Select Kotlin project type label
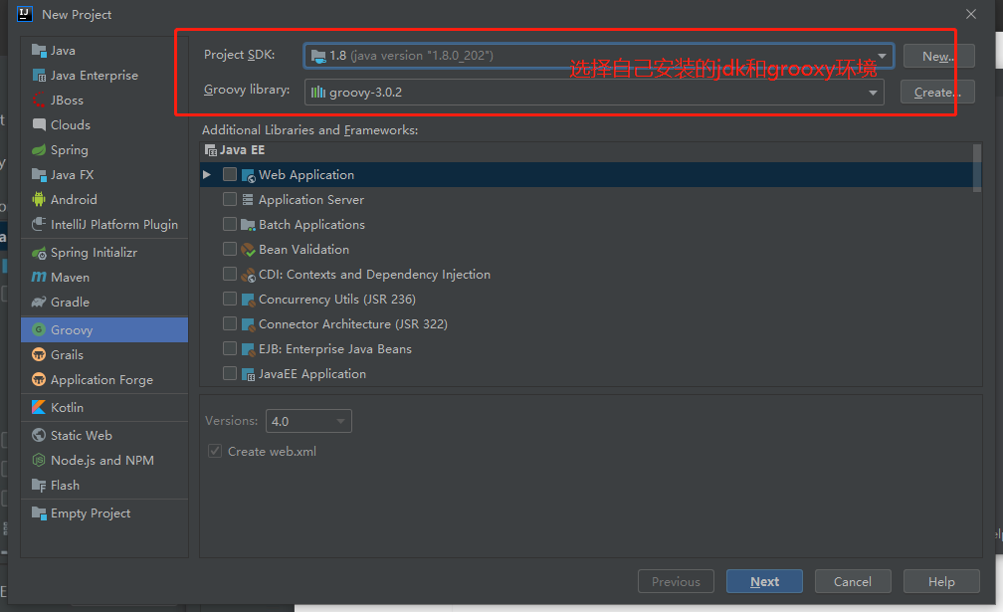 (67, 407)
